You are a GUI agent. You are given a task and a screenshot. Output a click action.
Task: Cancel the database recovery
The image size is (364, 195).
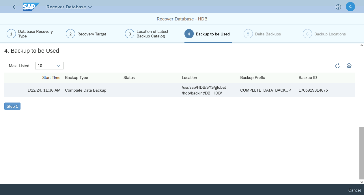[354, 190]
